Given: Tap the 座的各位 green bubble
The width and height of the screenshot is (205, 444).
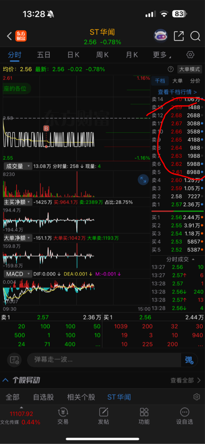Looking at the screenshot, I should click(x=17, y=88).
